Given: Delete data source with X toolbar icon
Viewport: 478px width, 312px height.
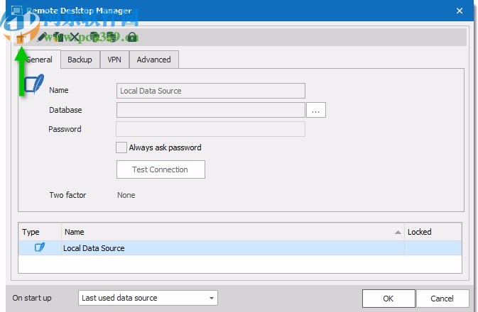Looking at the screenshot, I should pos(74,37).
